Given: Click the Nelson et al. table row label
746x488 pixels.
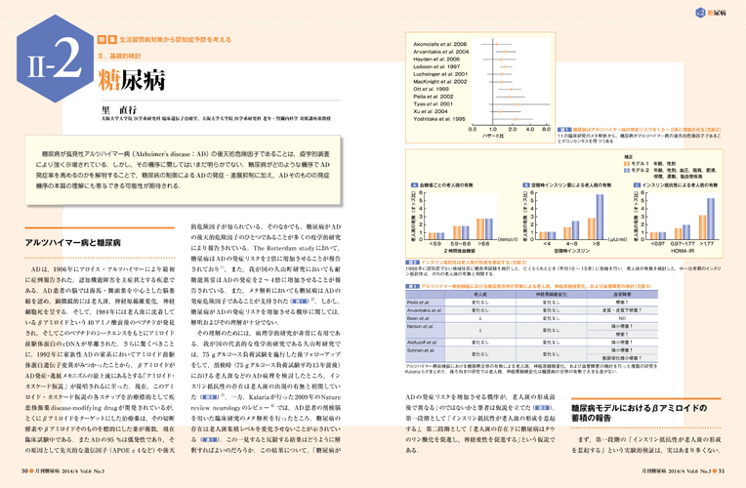Looking at the screenshot, I should 420,326.
